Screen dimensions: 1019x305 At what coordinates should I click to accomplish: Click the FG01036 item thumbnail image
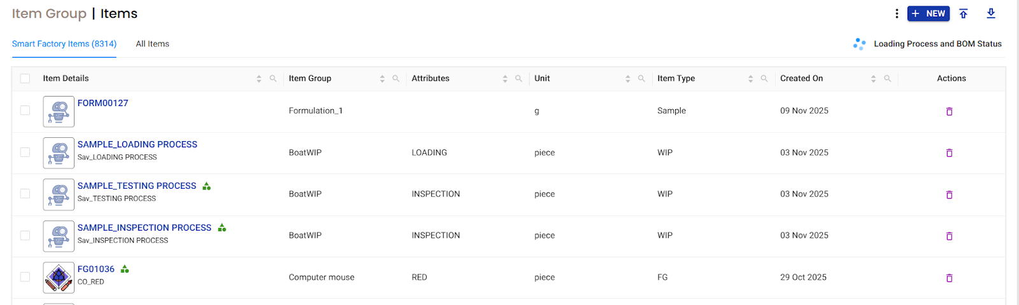click(59, 278)
